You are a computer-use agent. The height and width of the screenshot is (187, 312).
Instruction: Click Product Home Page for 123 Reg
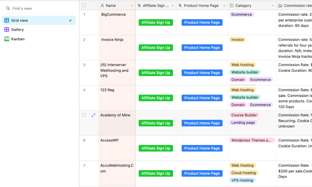coord(202,98)
